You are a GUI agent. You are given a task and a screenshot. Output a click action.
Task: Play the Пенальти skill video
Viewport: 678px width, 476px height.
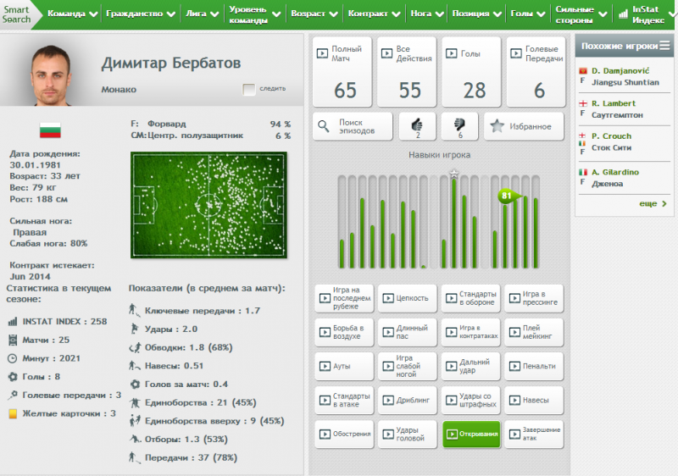coord(534,366)
